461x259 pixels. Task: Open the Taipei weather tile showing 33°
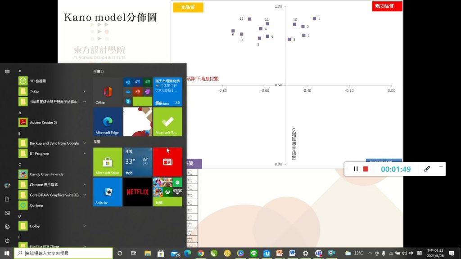[138, 162]
